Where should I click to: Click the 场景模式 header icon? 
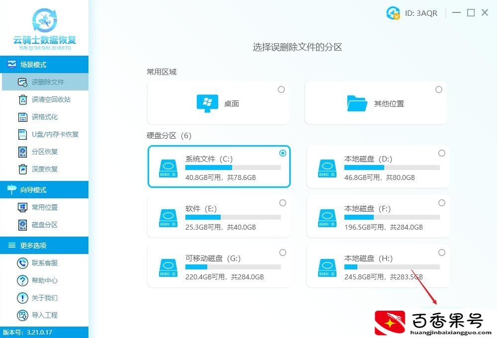tap(12, 64)
